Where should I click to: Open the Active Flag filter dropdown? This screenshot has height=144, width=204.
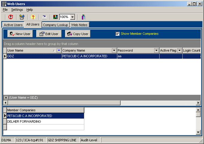[x=179, y=51]
